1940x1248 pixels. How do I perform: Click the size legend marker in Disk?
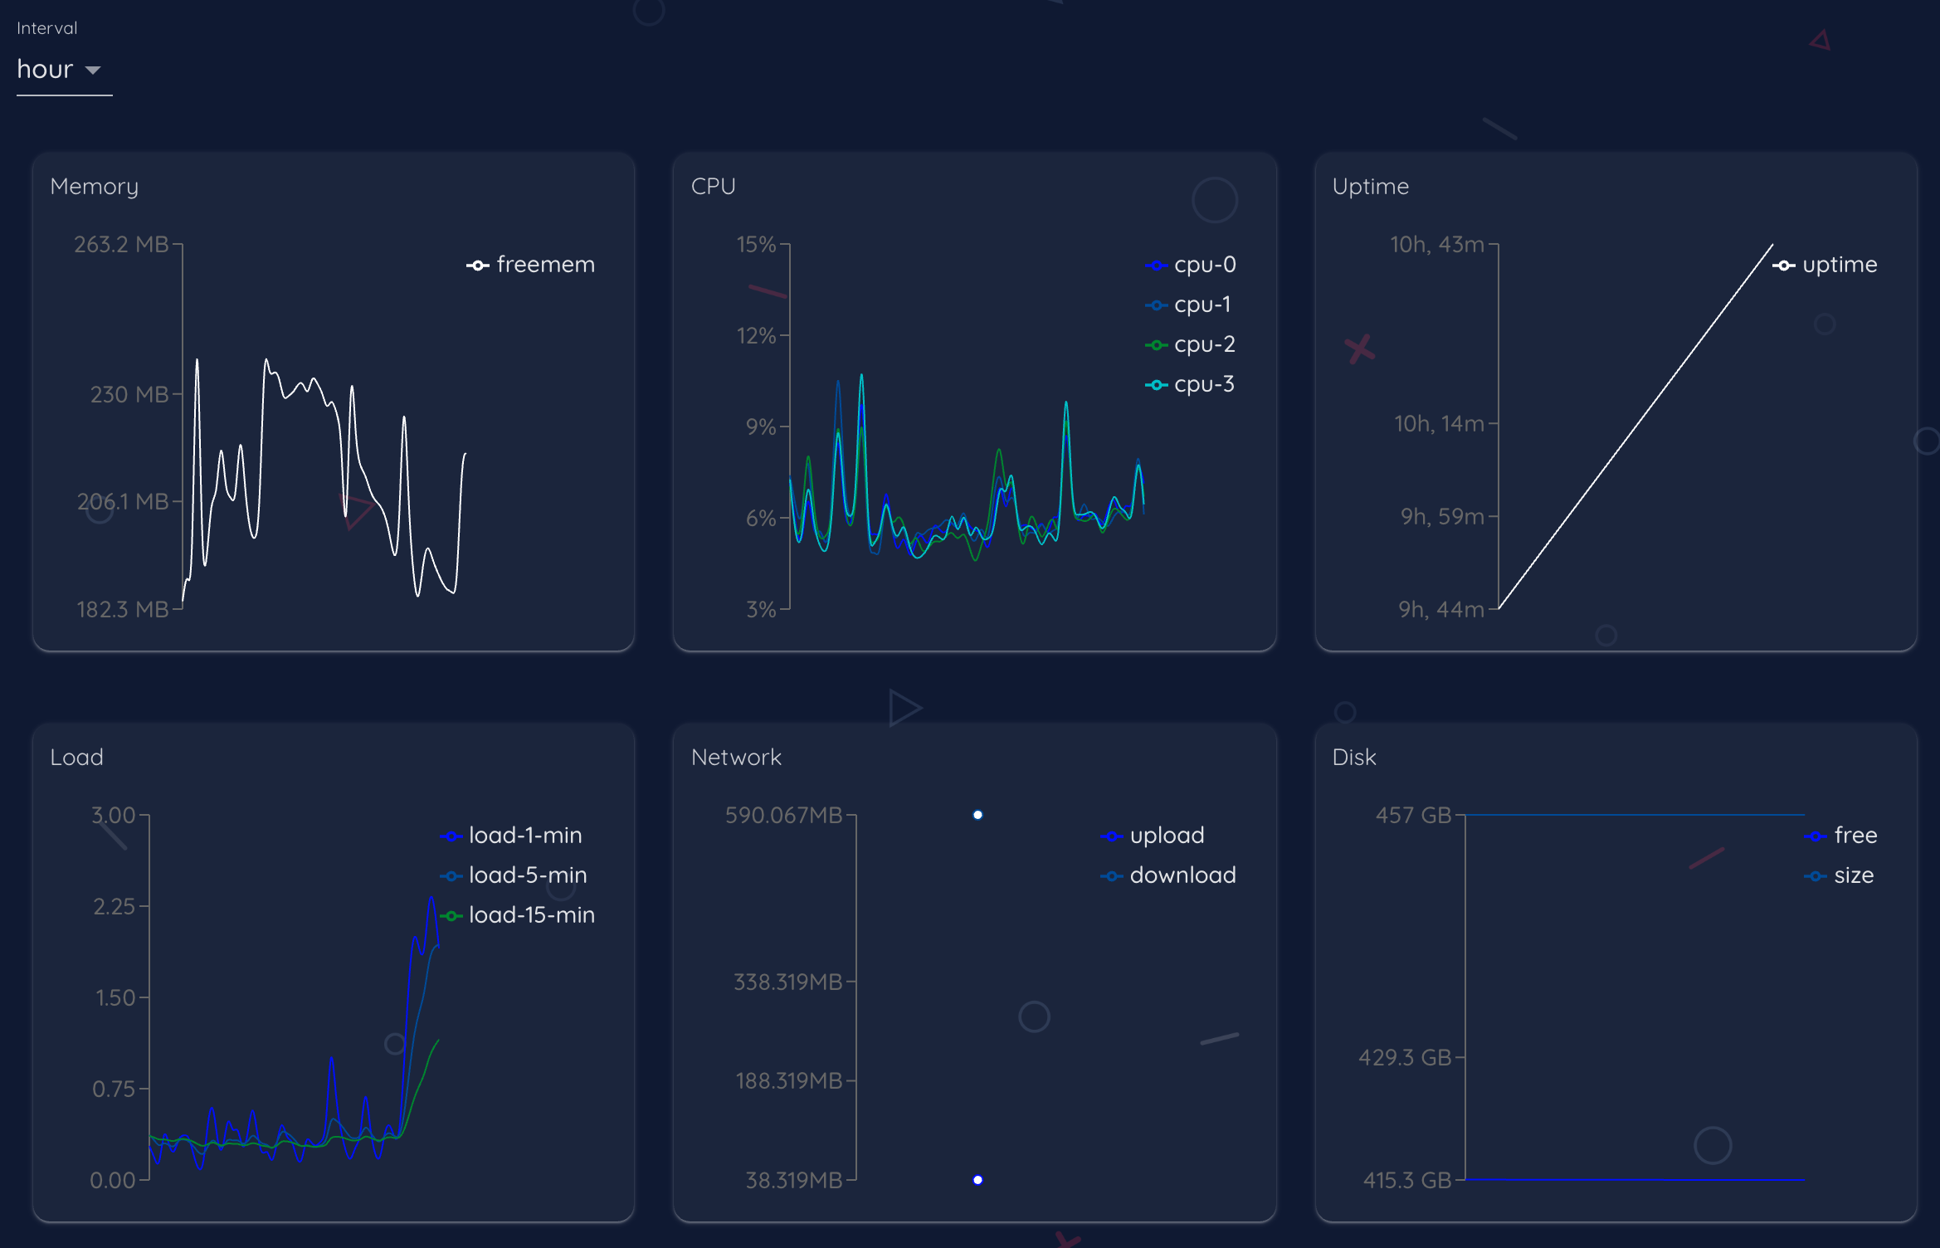point(1815,875)
